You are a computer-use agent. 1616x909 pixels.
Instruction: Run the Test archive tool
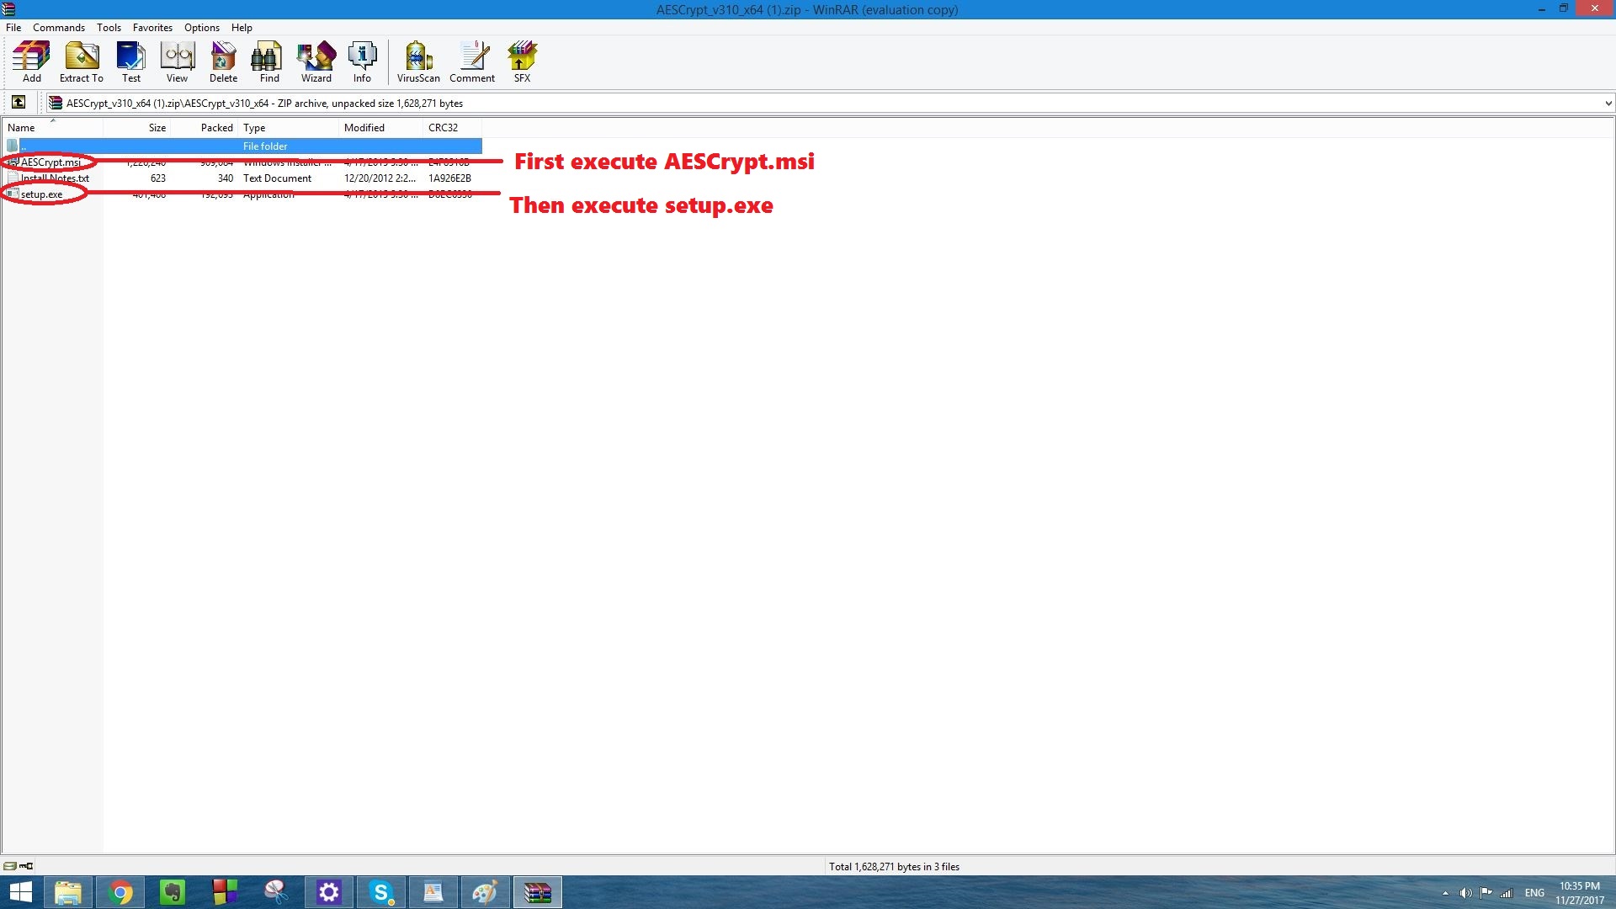[x=131, y=62]
